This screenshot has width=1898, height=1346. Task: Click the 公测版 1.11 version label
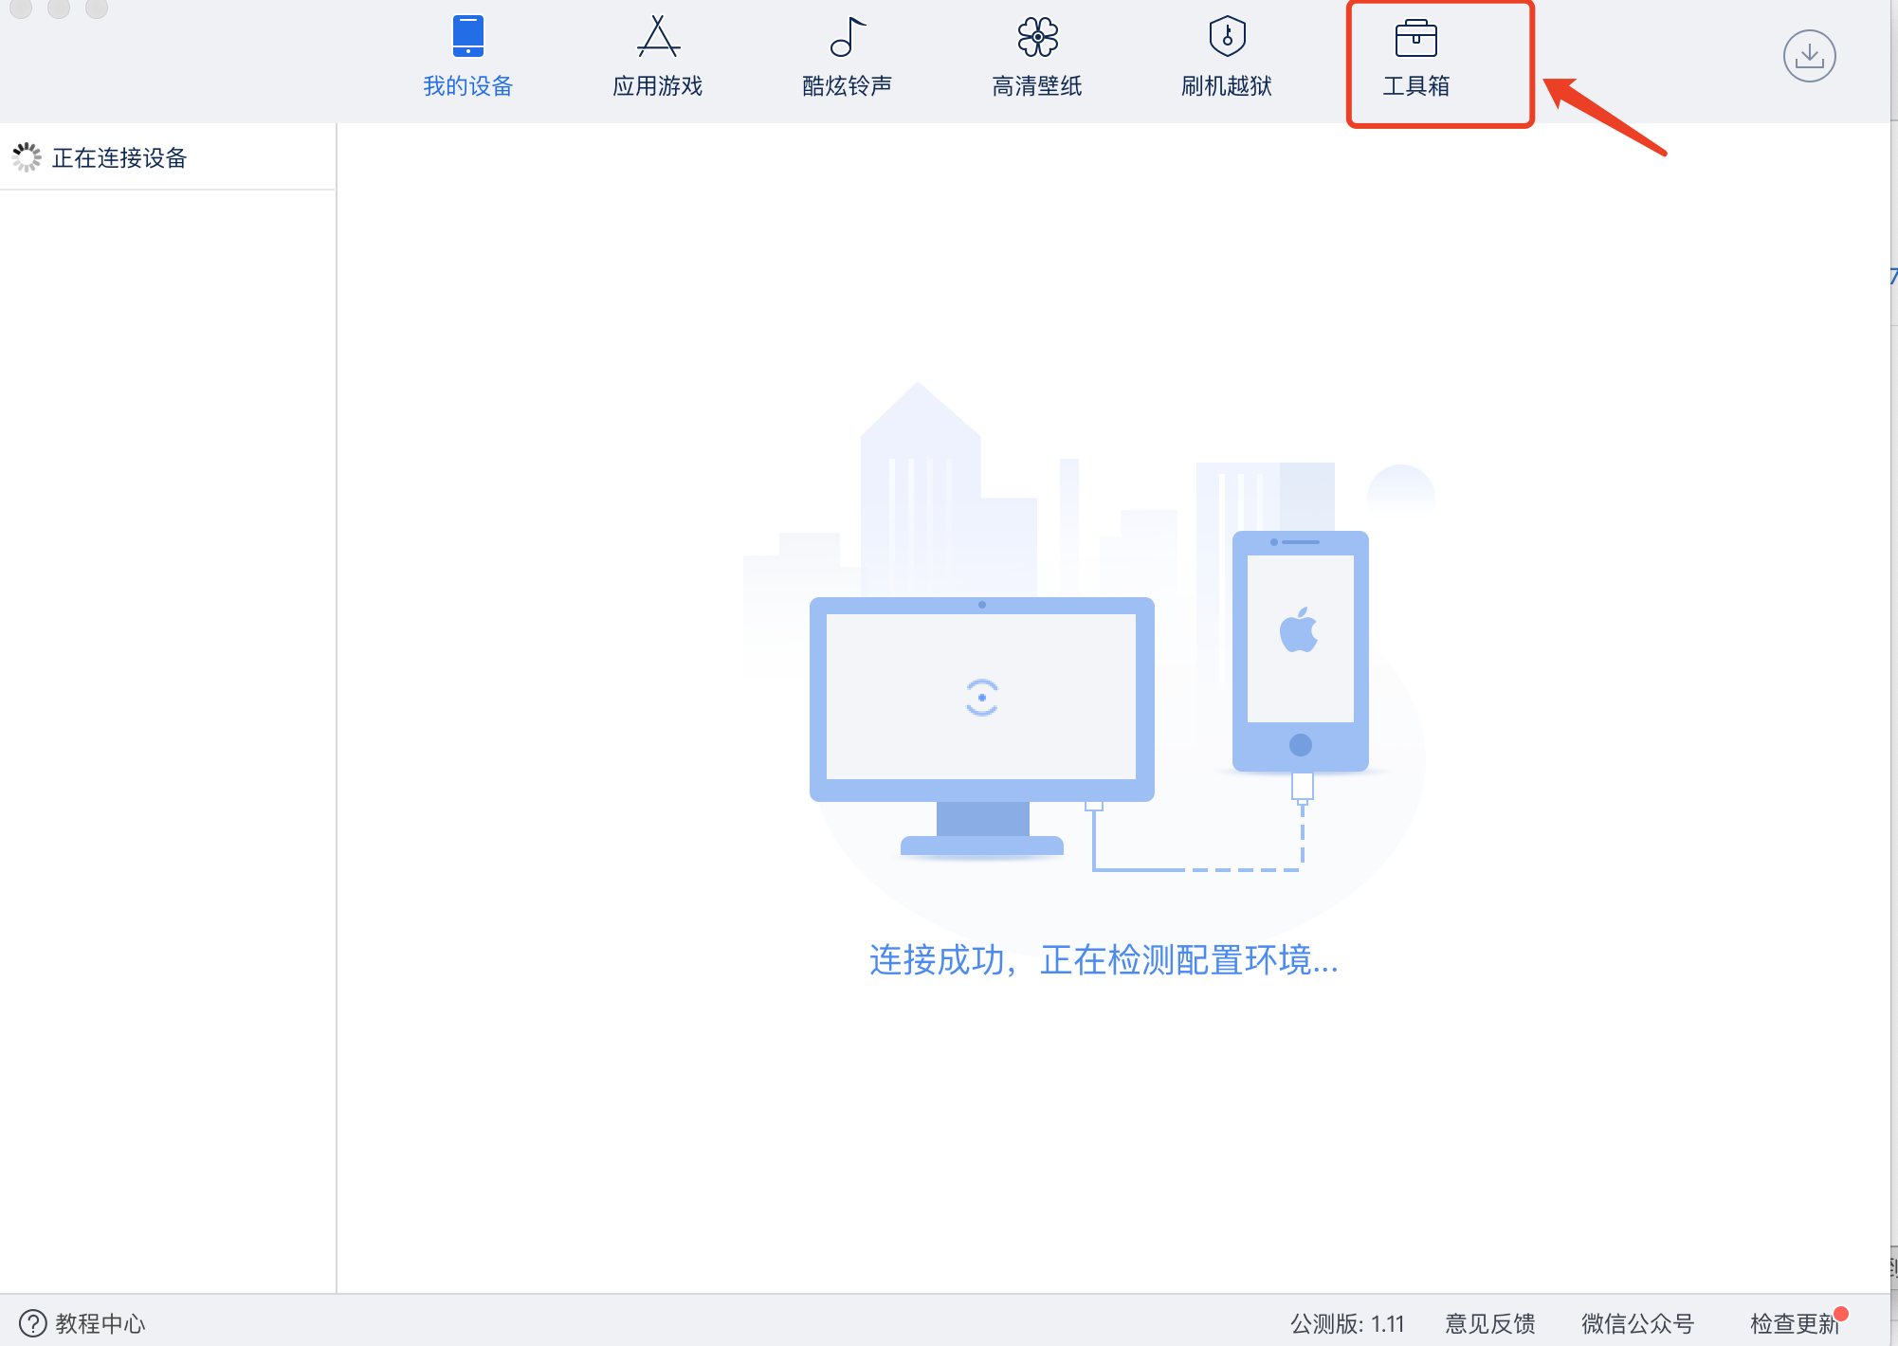click(1346, 1323)
